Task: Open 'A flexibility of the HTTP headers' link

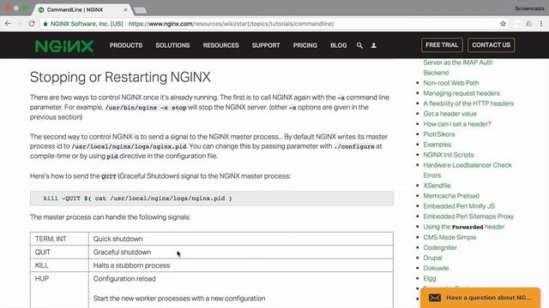Action: tap(468, 104)
